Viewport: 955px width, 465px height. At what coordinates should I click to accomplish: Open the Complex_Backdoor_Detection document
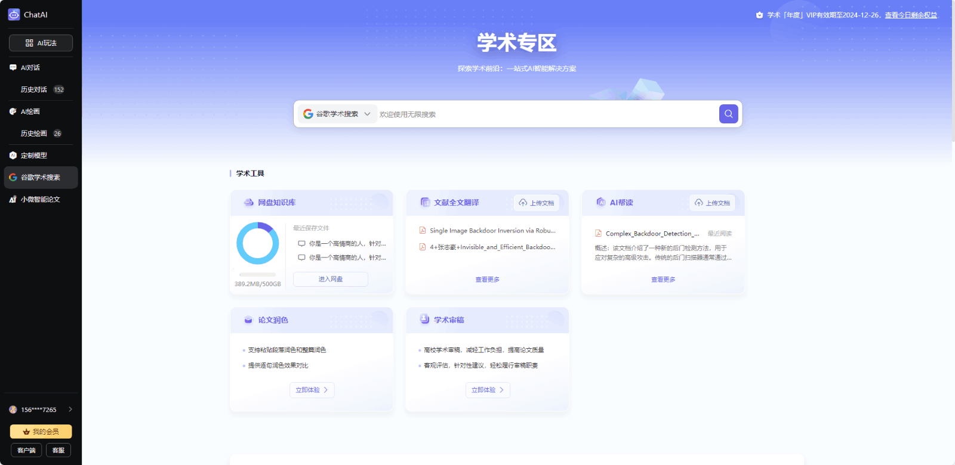click(652, 234)
